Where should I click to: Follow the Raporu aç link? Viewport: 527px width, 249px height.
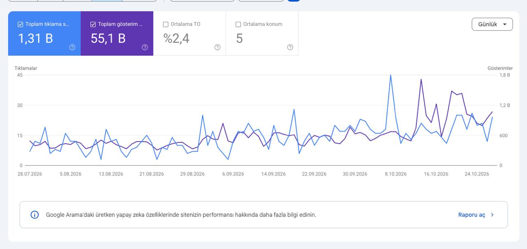coord(472,215)
